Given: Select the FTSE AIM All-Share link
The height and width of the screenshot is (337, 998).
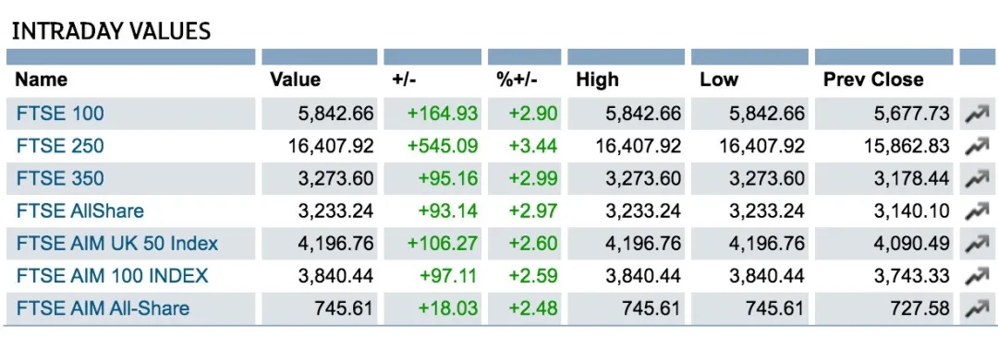Looking at the screenshot, I should 103,308.
